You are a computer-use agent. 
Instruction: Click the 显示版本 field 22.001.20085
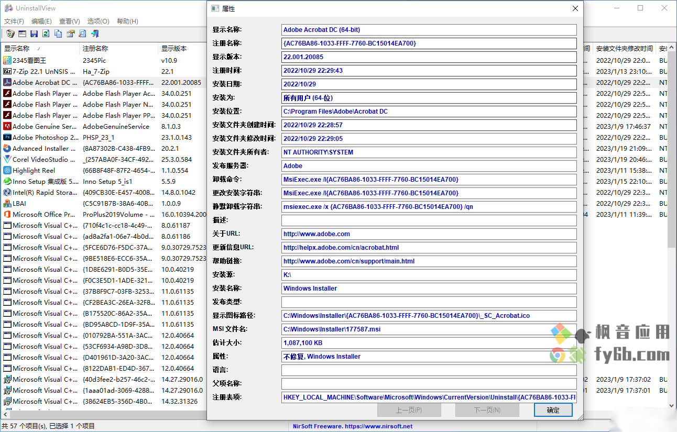[429, 57]
